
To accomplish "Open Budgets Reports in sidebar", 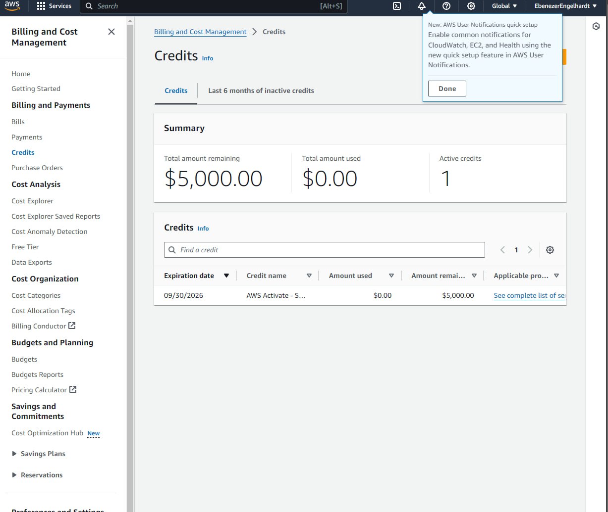I will (x=37, y=374).
